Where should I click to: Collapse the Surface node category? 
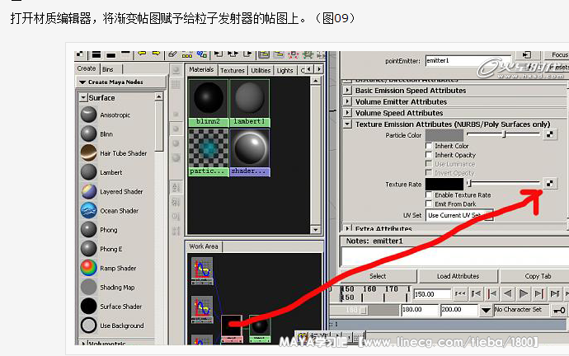[x=84, y=97]
